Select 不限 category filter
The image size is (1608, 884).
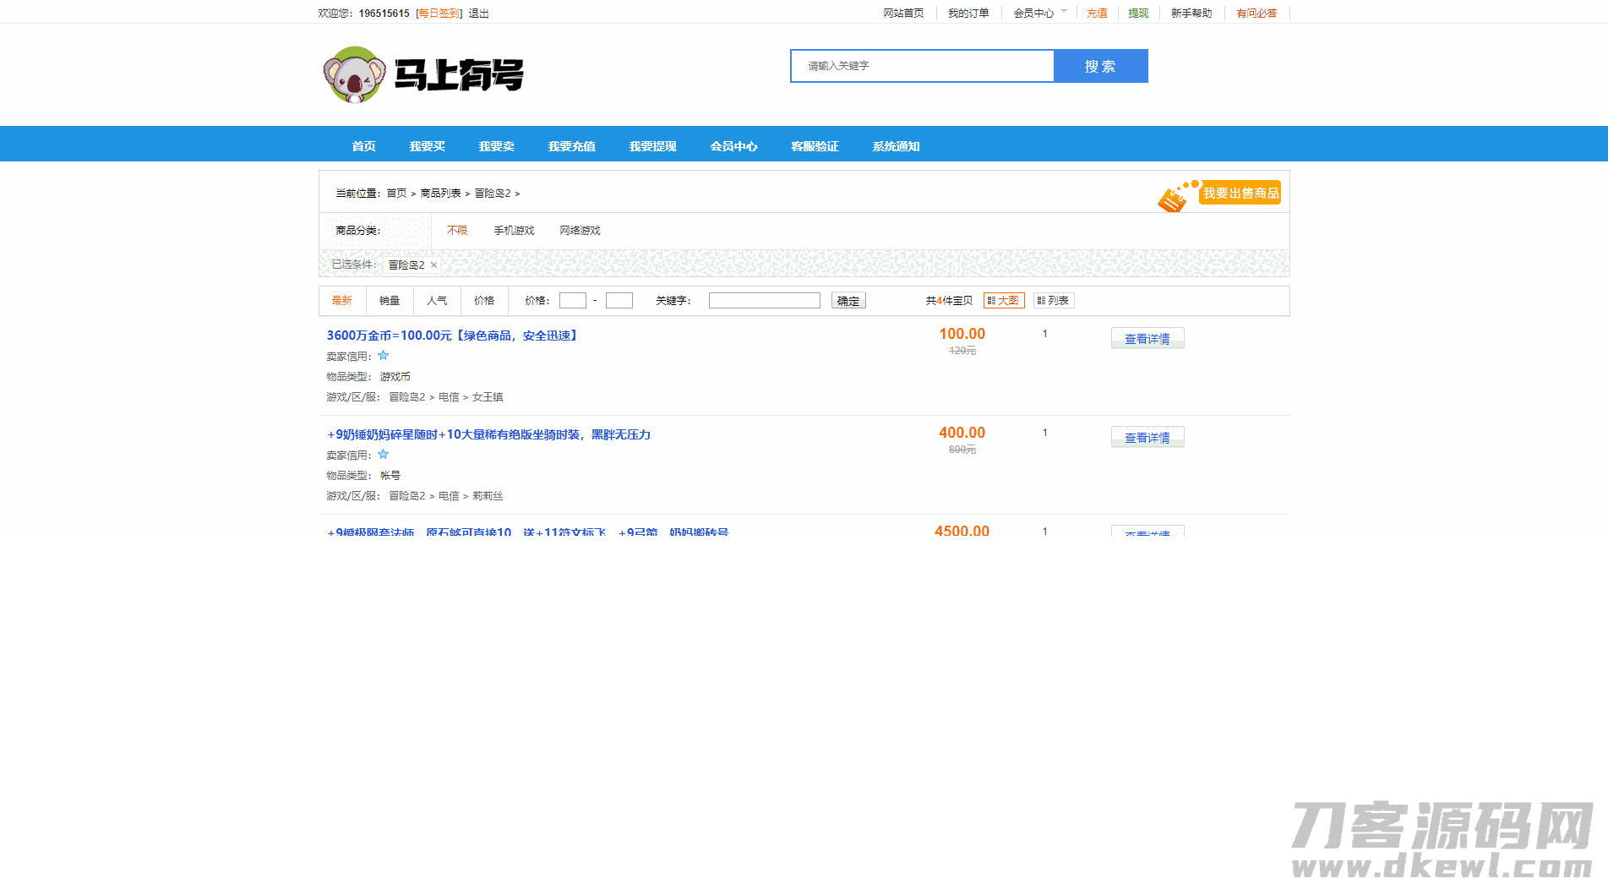click(x=456, y=230)
